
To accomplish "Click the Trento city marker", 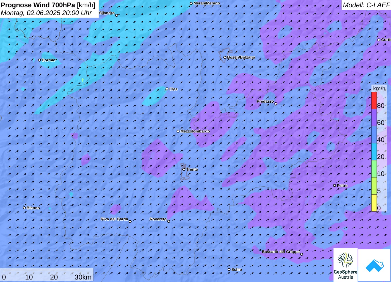I will 184,169.
